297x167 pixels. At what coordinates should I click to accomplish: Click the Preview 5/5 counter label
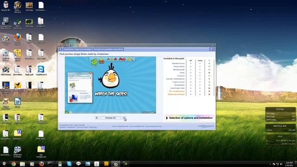[110, 118]
